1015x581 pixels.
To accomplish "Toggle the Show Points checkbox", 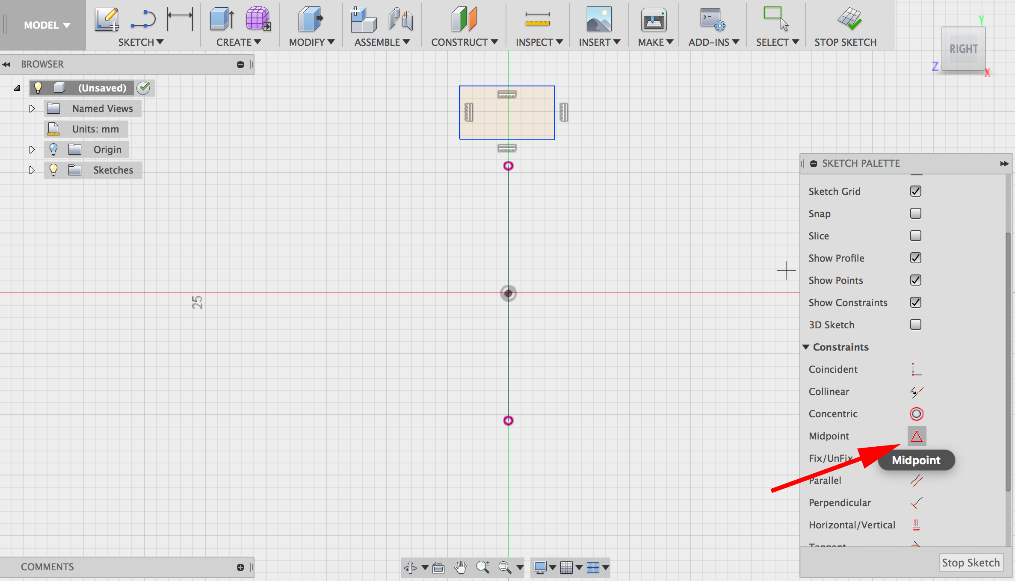I will (x=916, y=280).
